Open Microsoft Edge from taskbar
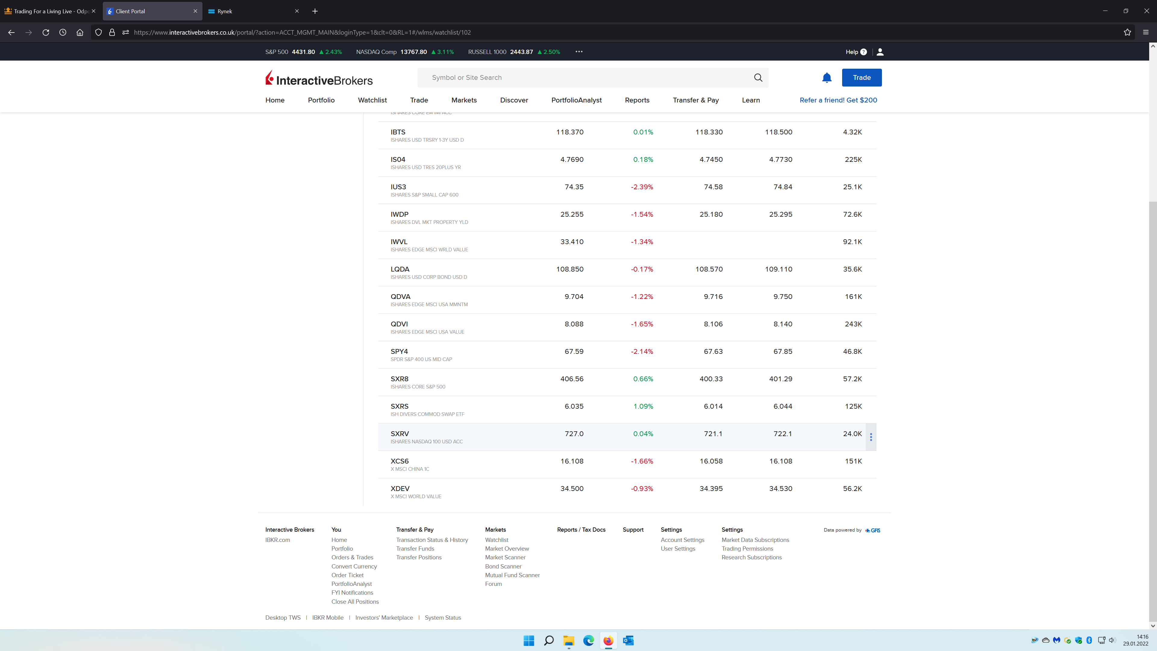Image resolution: width=1157 pixels, height=651 pixels. (x=588, y=641)
